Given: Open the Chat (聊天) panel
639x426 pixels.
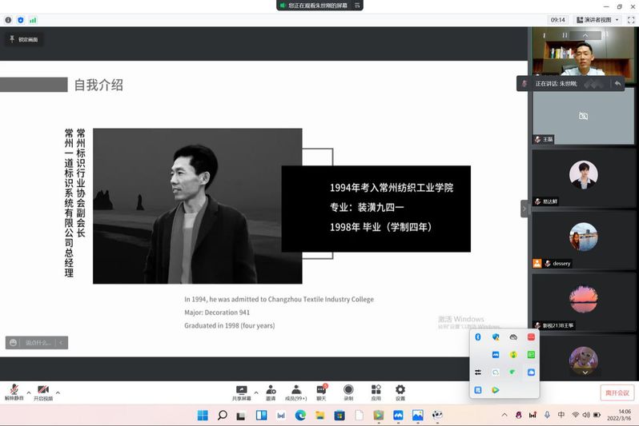Looking at the screenshot, I should click(x=321, y=392).
